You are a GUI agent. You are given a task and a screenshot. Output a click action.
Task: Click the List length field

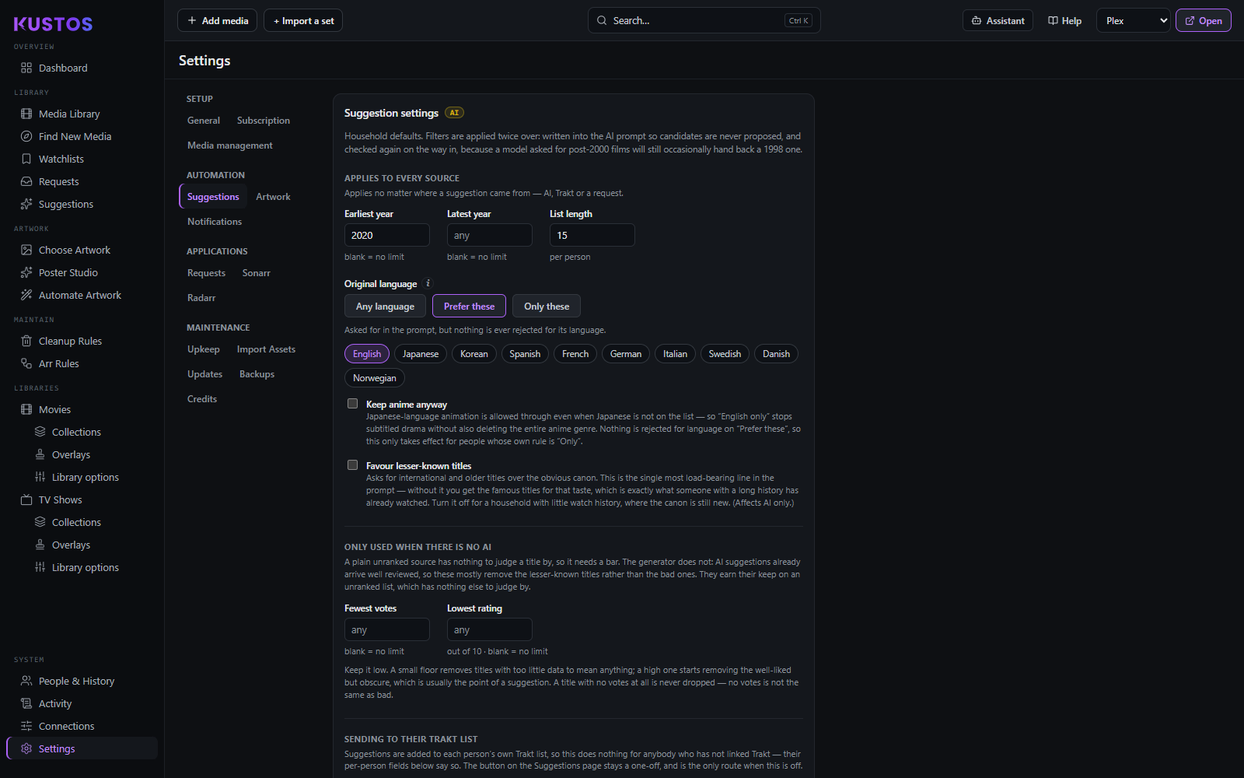coord(592,235)
